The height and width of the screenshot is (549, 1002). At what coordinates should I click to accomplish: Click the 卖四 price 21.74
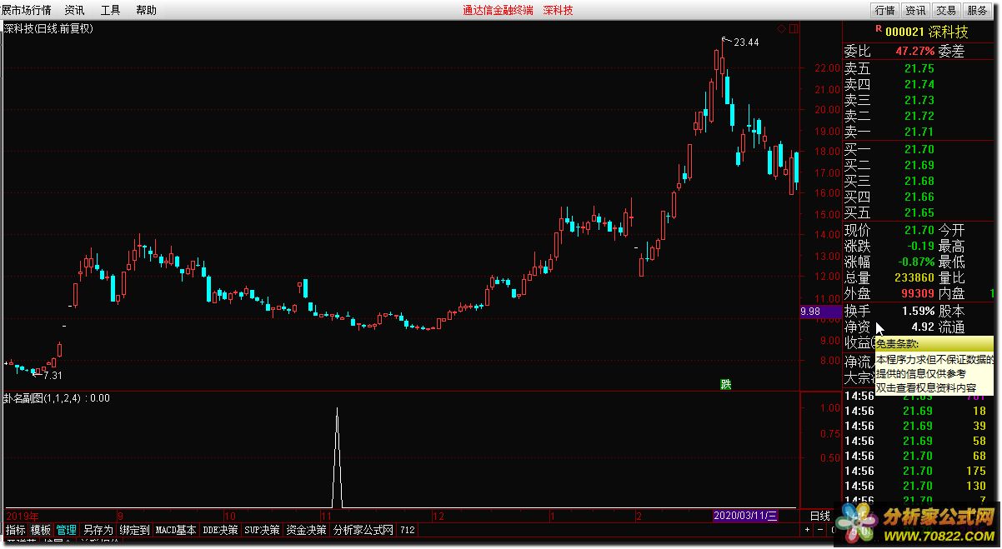click(919, 85)
